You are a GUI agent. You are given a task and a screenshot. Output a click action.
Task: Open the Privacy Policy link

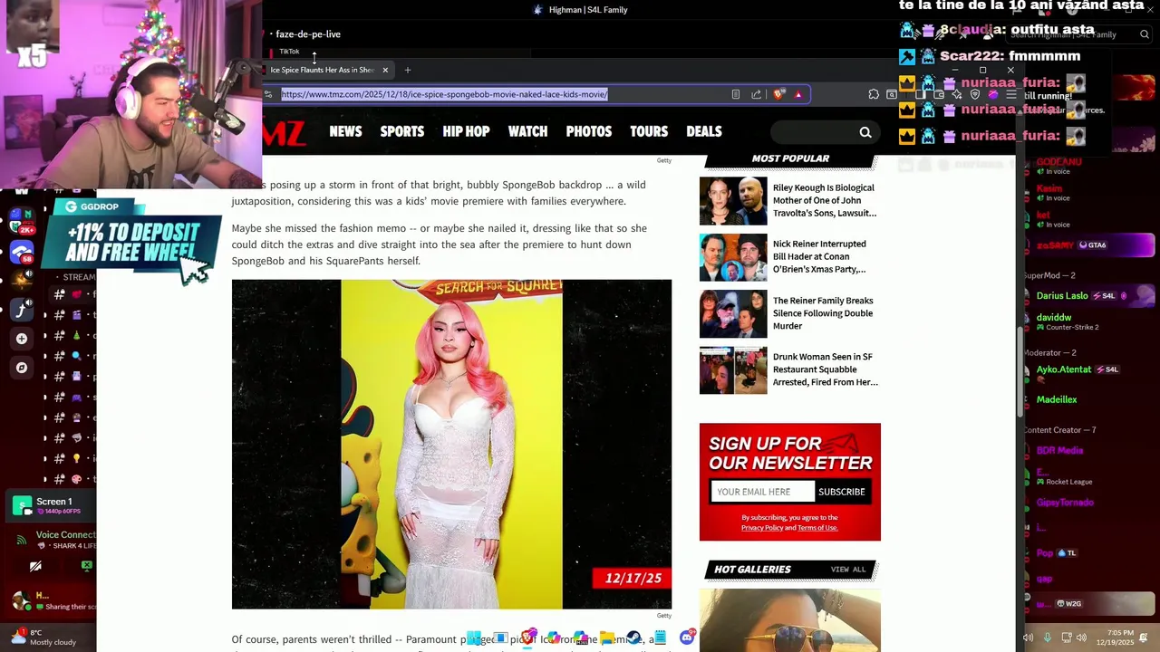(762, 528)
